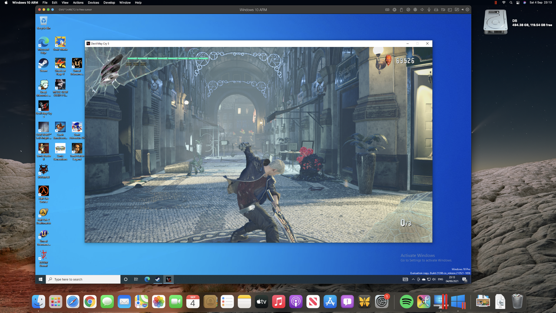The height and width of the screenshot is (313, 556).
Task: Open Spotify in the Dock
Action: (407, 301)
